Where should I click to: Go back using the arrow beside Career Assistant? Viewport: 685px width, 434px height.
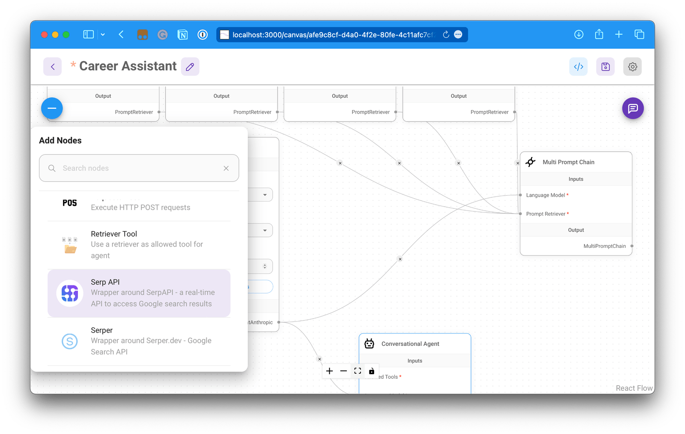(x=52, y=66)
